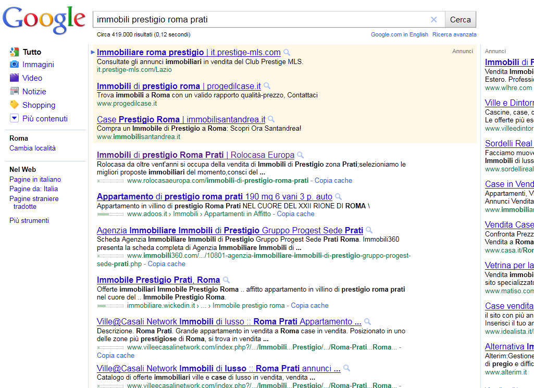Switch to Notizie results
The height and width of the screenshot is (388, 534).
coord(34,92)
